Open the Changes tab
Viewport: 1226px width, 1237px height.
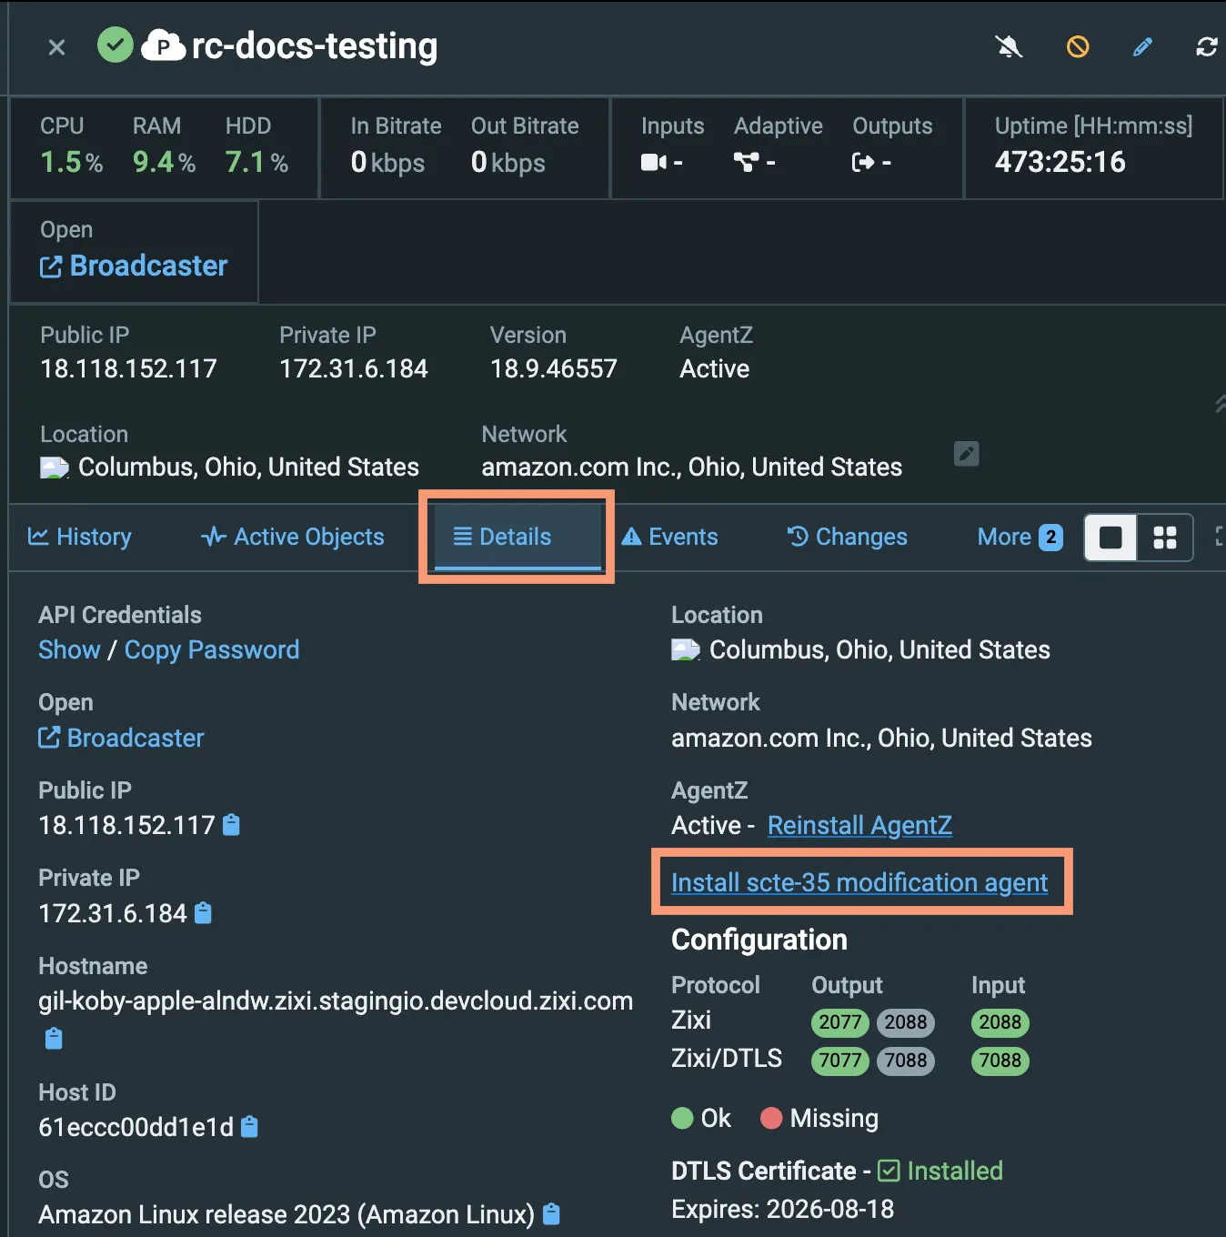point(848,537)
